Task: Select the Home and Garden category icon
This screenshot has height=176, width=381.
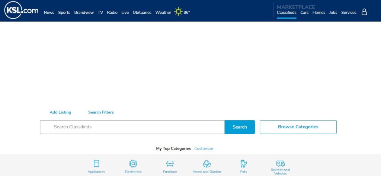Action: pyautogui.click(x=206, y=164)
